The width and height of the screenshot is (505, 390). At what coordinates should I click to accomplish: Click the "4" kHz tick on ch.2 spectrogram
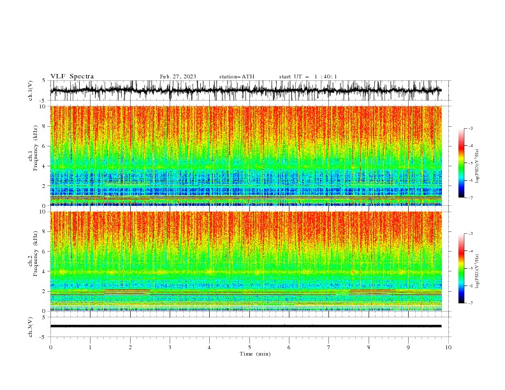(x=45, y=271)
